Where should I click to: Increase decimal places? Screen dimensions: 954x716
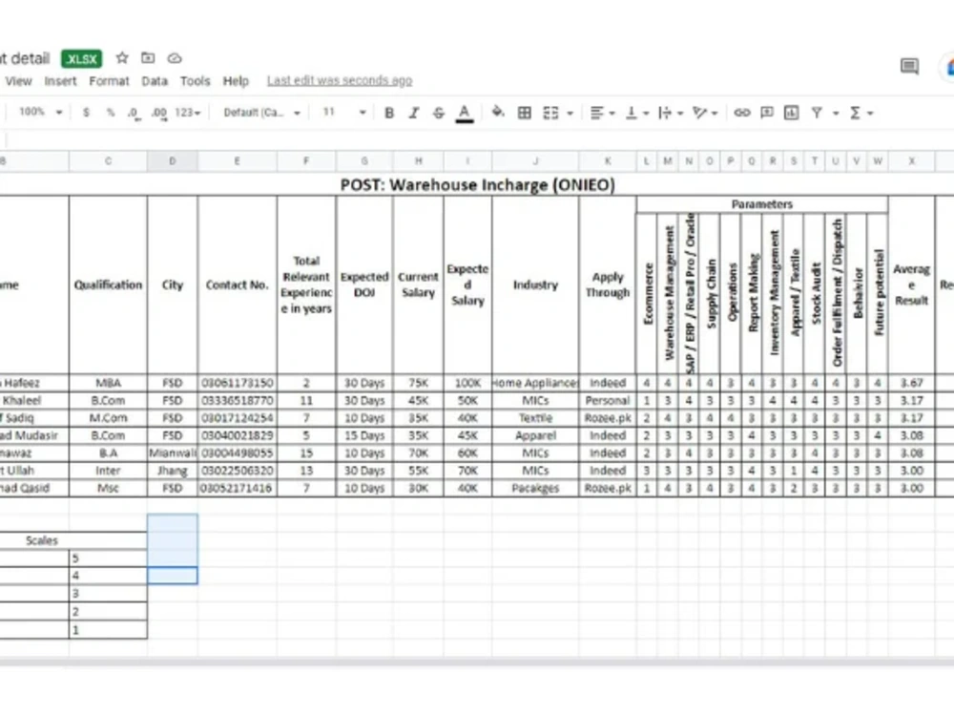[x=158, y=114]
